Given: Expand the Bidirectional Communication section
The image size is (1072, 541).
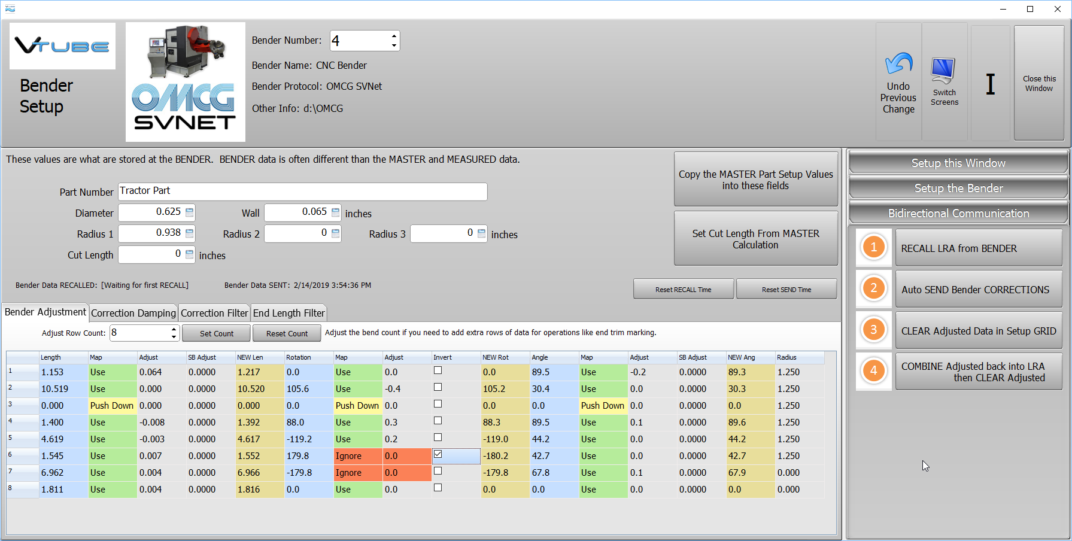Looking at the screenshot, I should point(958,214).
